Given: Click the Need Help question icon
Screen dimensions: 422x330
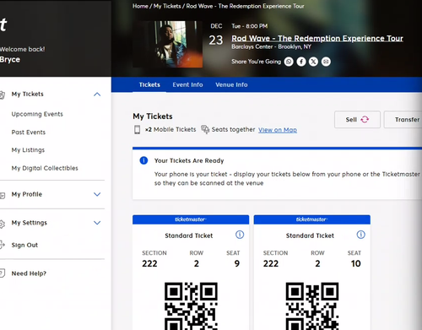Looking at the screenshot, I should (2, 273).
